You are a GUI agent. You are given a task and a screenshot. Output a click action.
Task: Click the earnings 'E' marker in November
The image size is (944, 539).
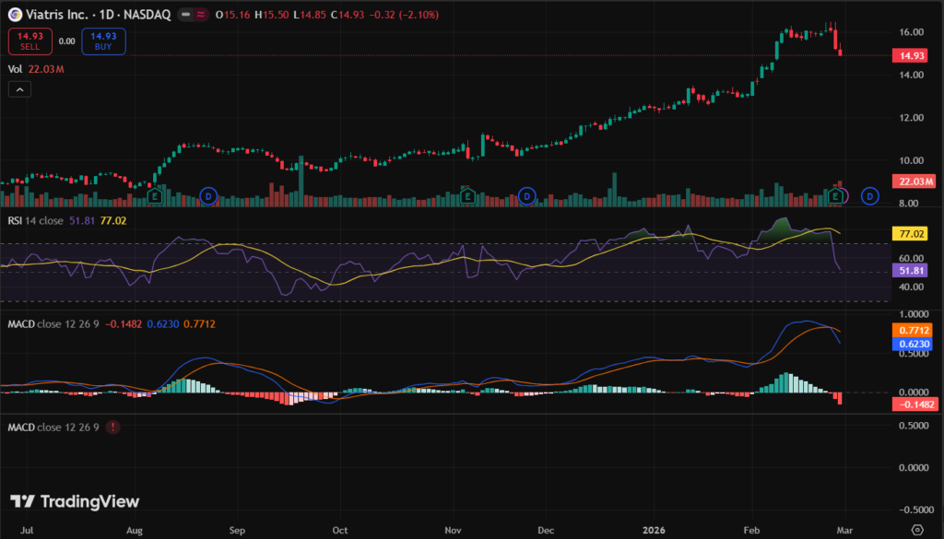point(469,195)
